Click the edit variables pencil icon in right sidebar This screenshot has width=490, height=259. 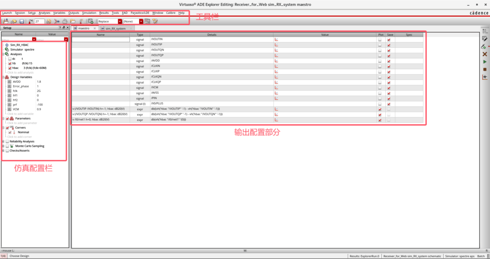click(485, 39)
